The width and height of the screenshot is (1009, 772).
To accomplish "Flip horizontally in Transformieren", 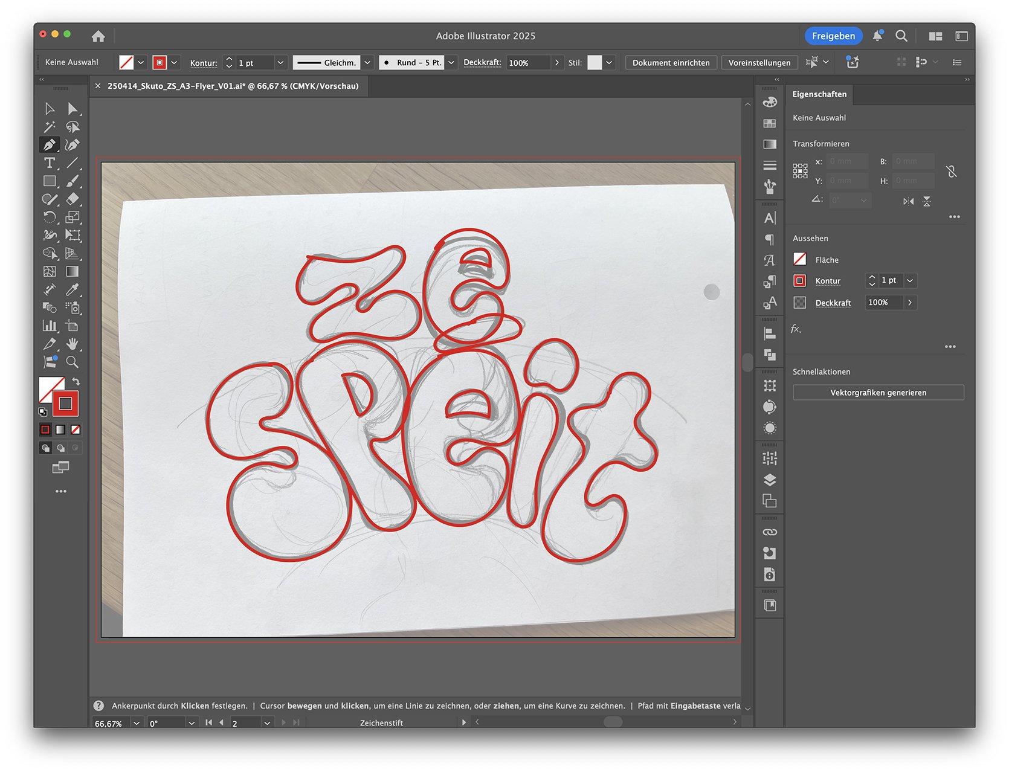I will tap(908, 201).
